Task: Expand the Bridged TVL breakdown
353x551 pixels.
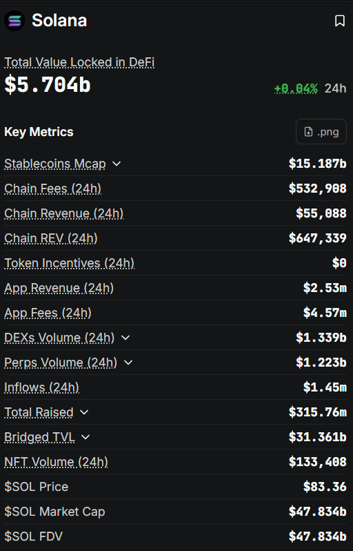Action: pos(85,437)
